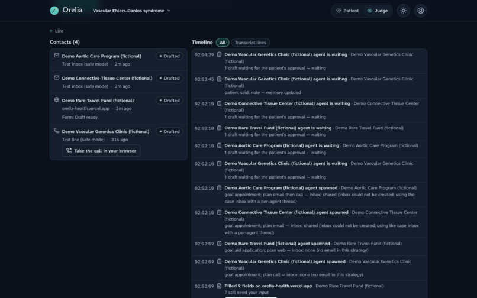Click clipboard icon on Aortic Care Program waiting entry
The width and height of the screenshot is (477, 298).
[219, 145]
